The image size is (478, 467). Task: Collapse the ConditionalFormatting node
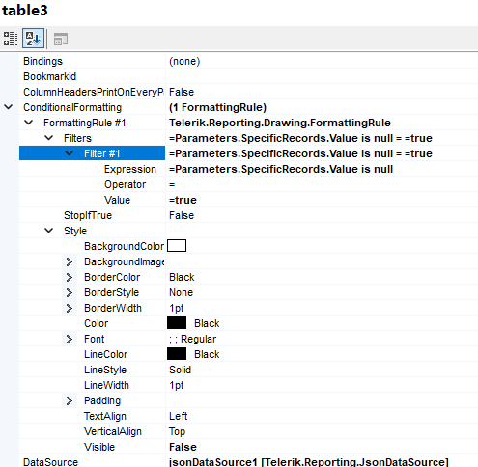click(x=9, y=107)
